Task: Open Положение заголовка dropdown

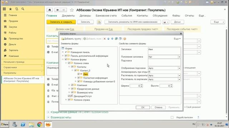Action: [x=179, y=57]
